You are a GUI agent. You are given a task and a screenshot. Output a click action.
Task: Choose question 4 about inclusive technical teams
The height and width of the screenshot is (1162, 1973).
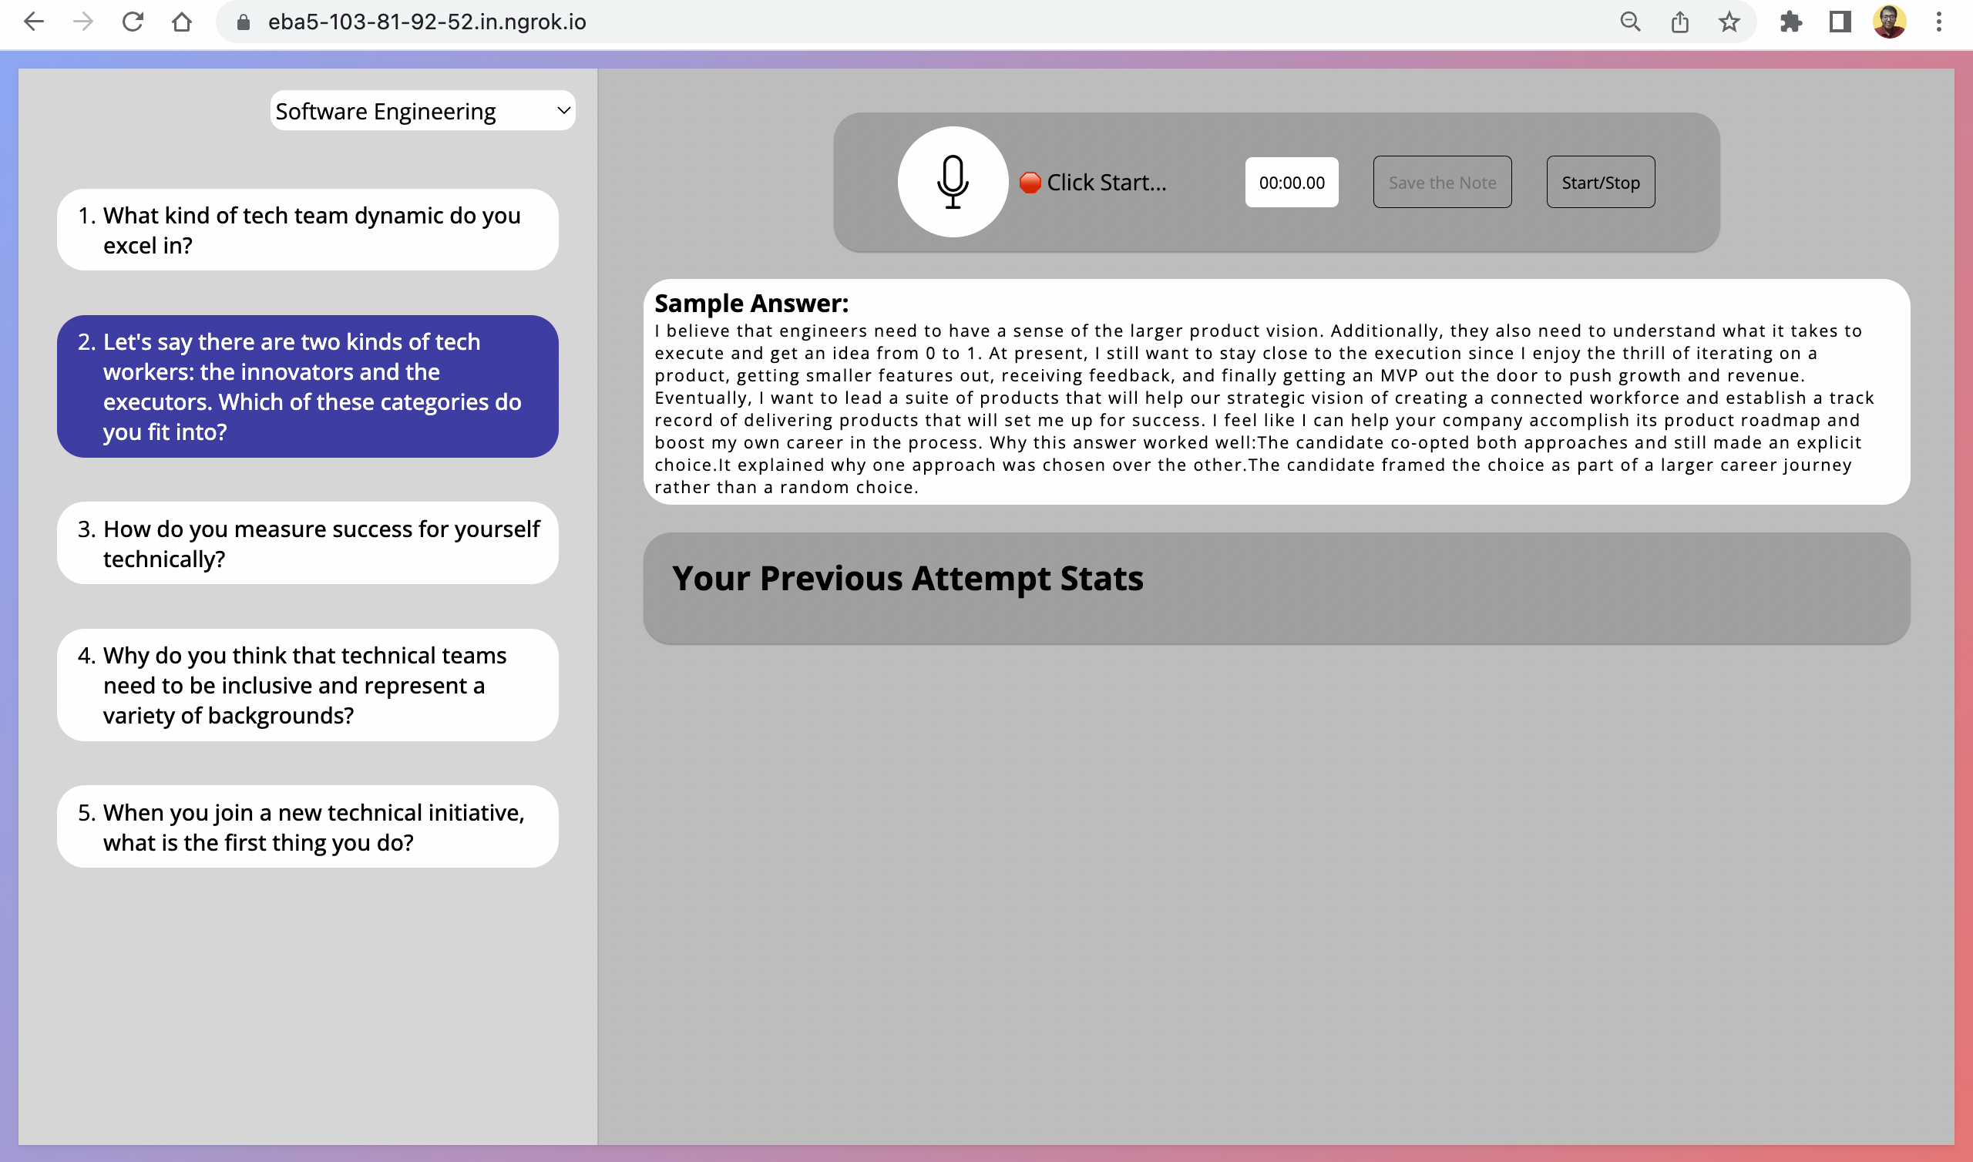click(308, 685)
